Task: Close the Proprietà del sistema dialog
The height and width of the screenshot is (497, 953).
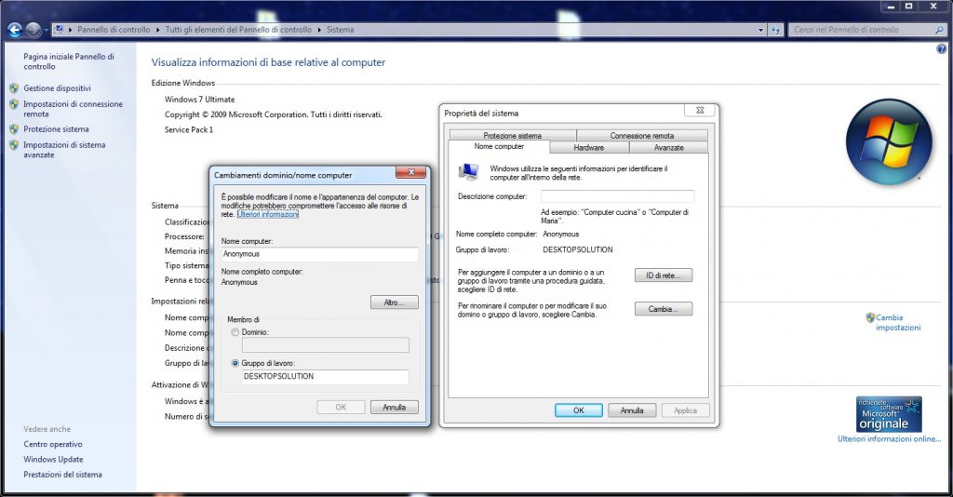Action: click(700, 110)
